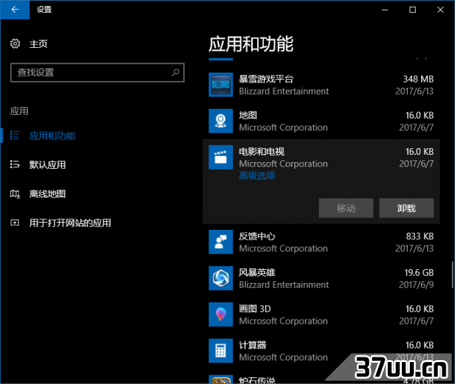This screenshot has height=384, width=455.
Task: Go to 主页 settings home
Action: (39, 44)
